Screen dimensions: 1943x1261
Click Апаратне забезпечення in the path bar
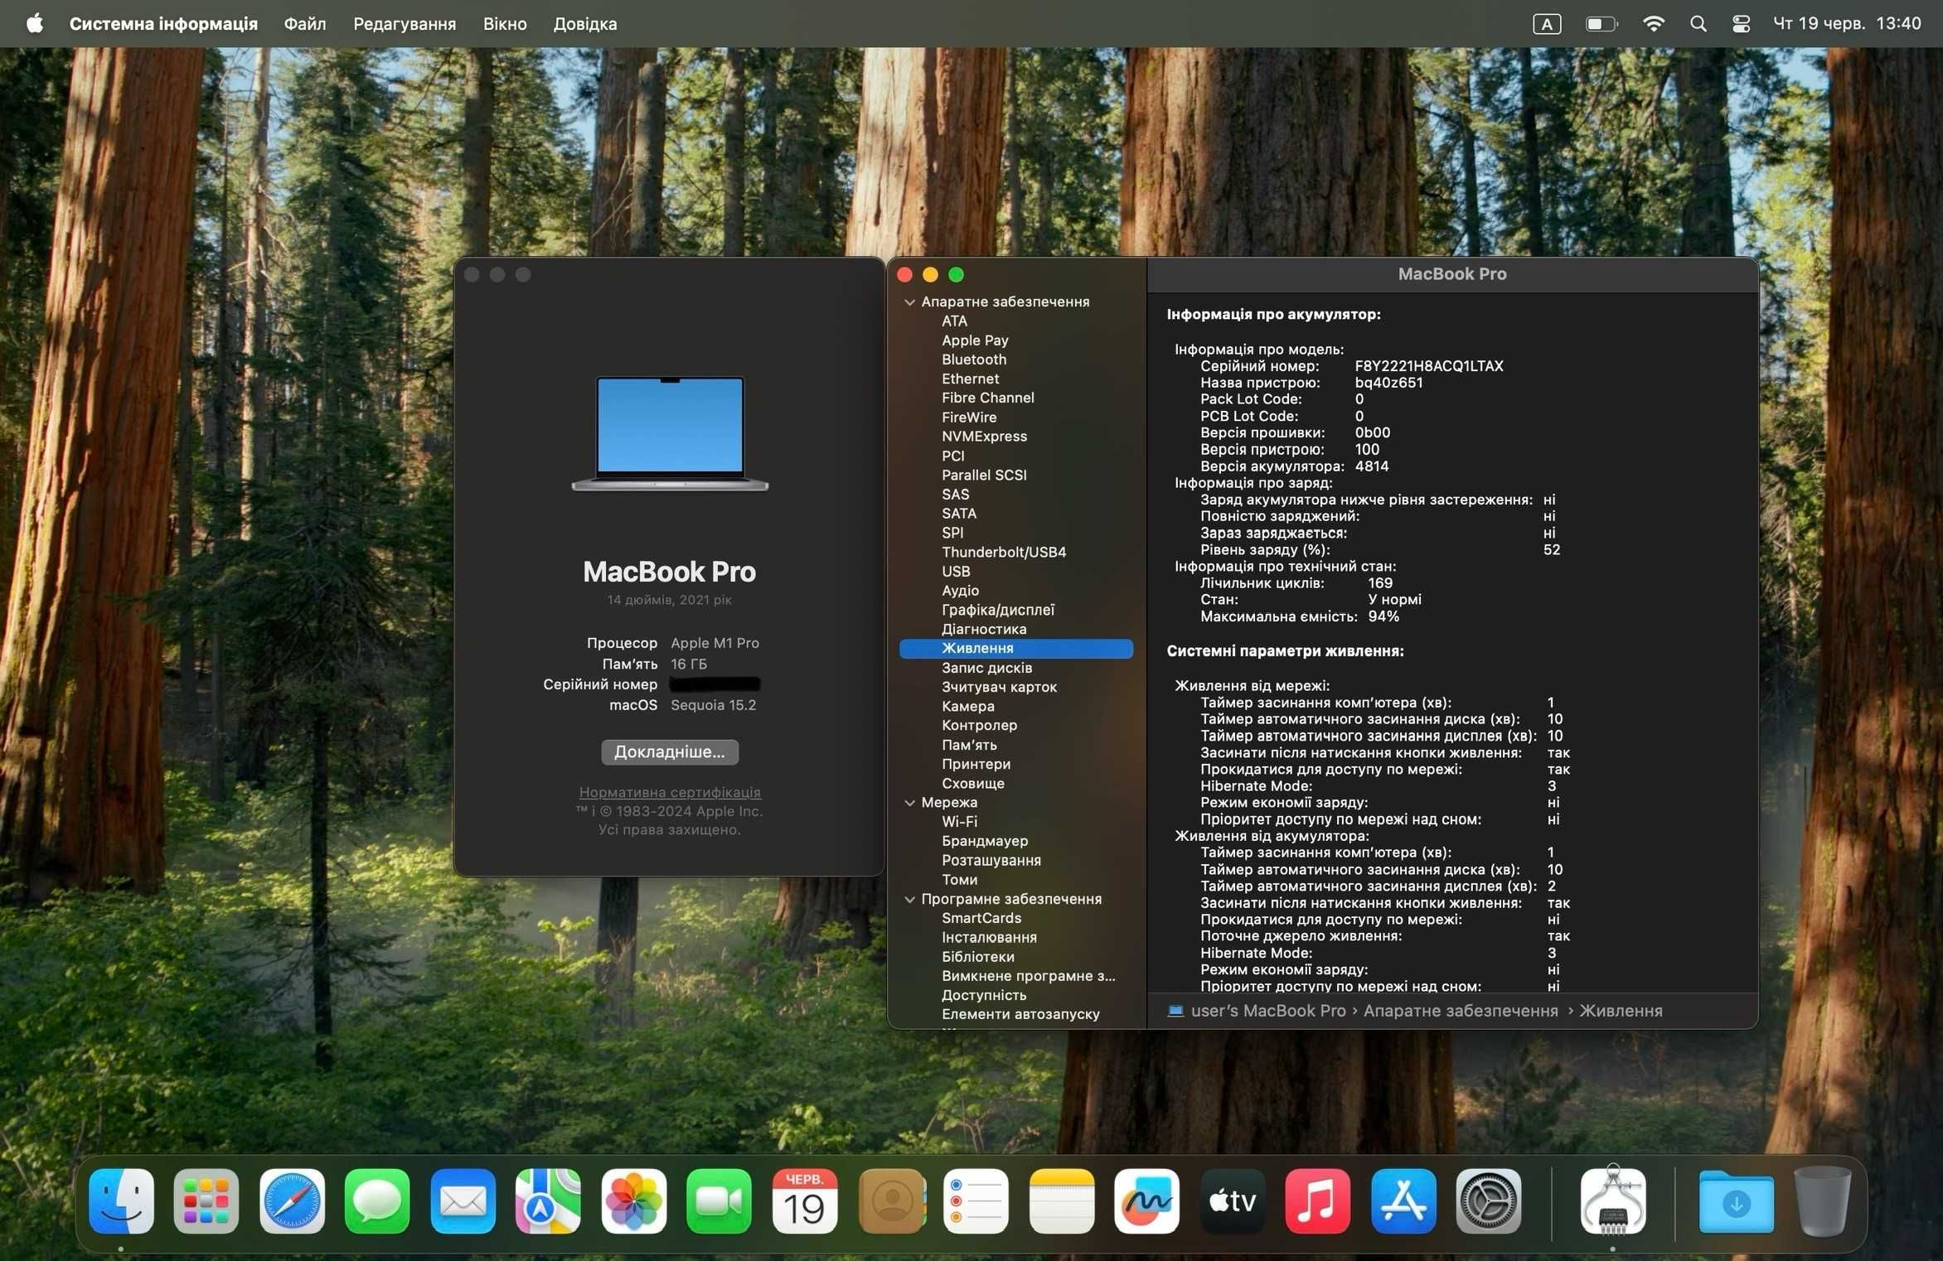tap(1461, 1011)
